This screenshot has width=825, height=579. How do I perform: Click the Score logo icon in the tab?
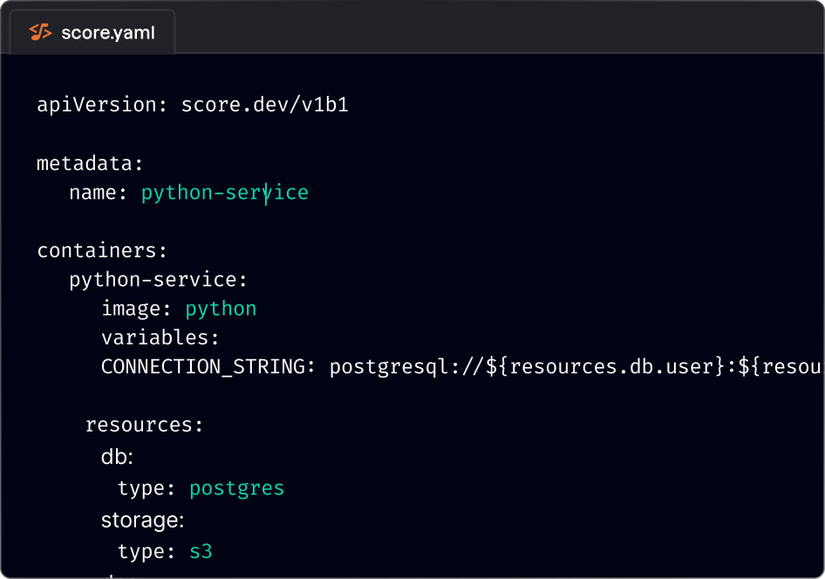click(x=40, y=33)
